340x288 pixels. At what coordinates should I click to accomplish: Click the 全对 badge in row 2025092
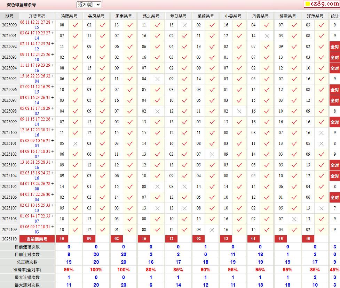334,47
